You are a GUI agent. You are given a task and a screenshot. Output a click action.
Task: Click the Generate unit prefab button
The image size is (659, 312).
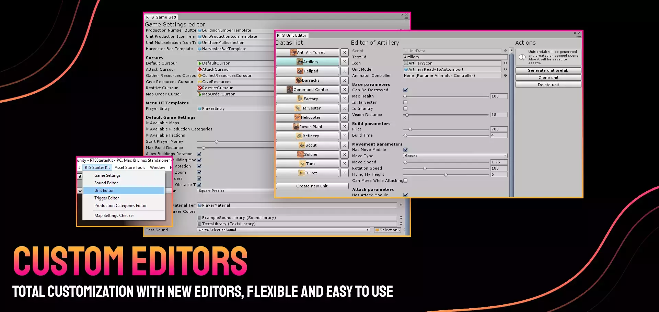[x=548, y=70]
